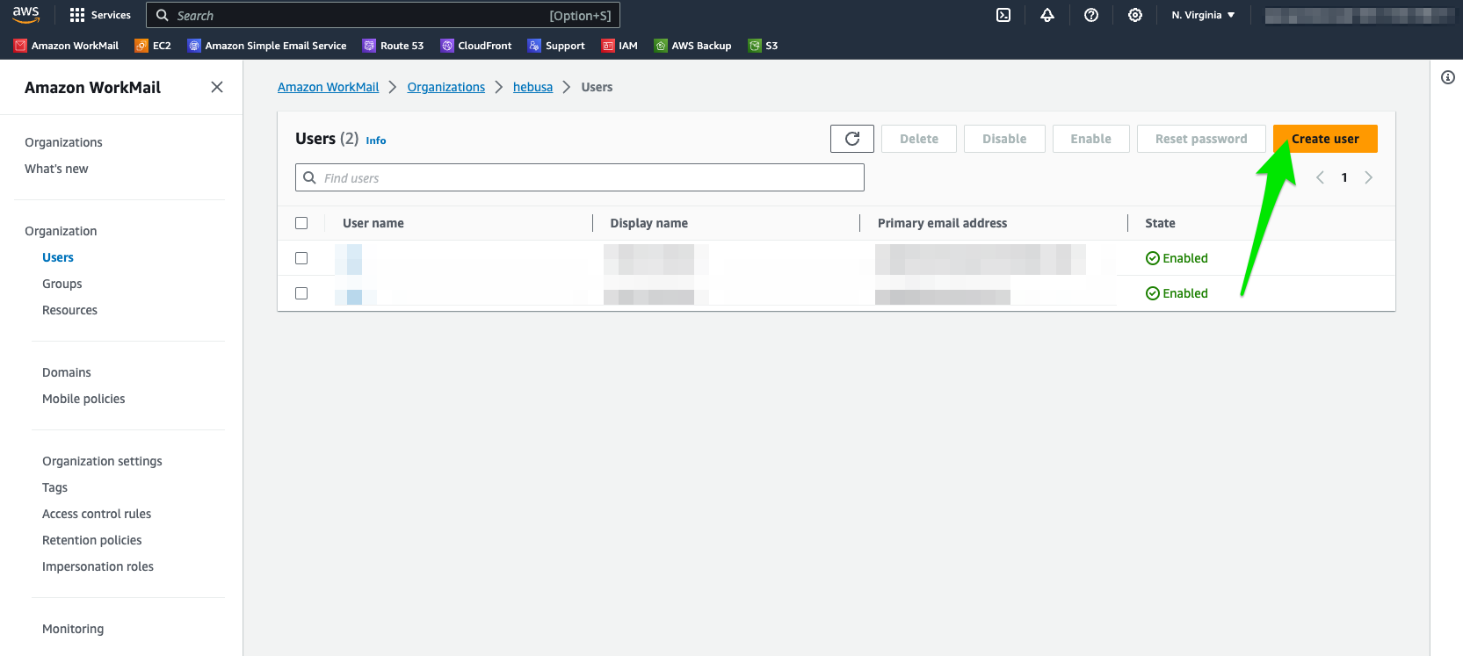Image resolution: width=1463 pixels, height=656 pixels.
Task: Check the first user row checkbox
Action: click(301, 258)
